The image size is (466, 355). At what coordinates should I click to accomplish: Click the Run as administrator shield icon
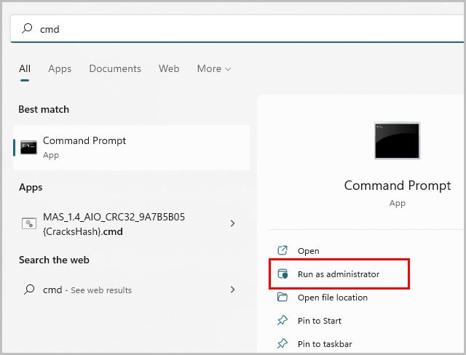tap(283, 274)
